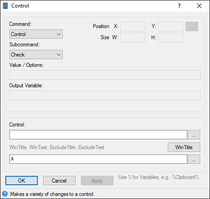Click the Size W input box
Image resolution: width=210 pixels, height=199 pixels.
pyautogui.click(x=133, y=38)
